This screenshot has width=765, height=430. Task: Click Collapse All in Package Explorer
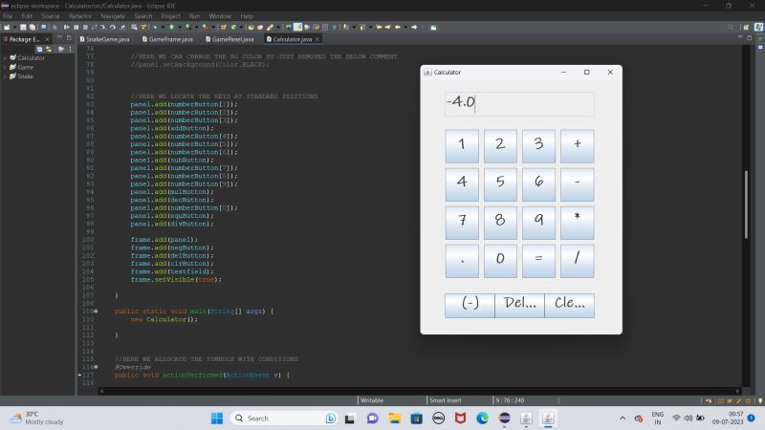coord(39,49)
